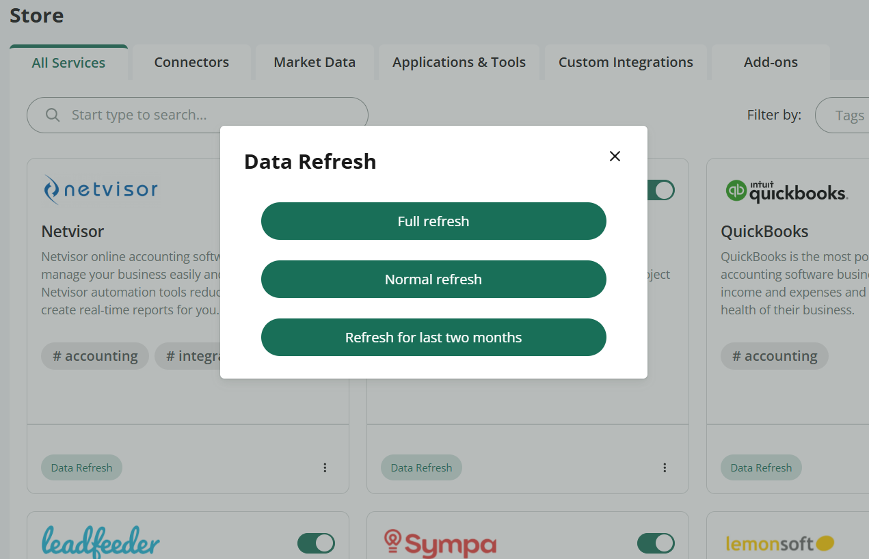Toggle the Sympa service switch
869x559 pixels.
(656, 543)
